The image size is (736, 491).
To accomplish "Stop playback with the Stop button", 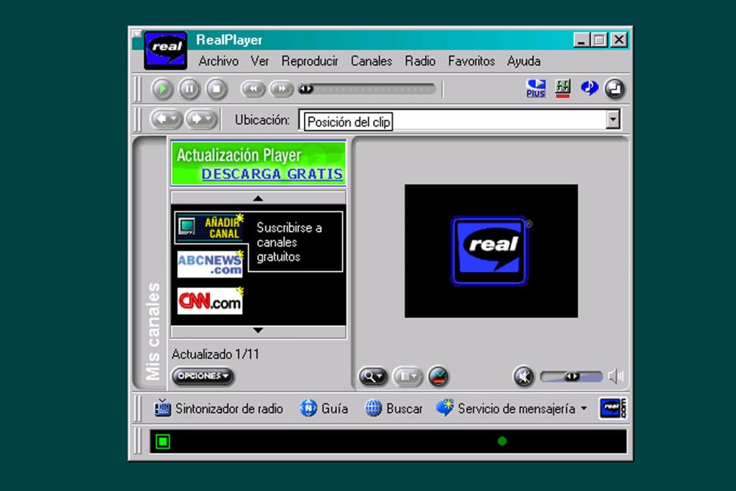I will point(216,89).
